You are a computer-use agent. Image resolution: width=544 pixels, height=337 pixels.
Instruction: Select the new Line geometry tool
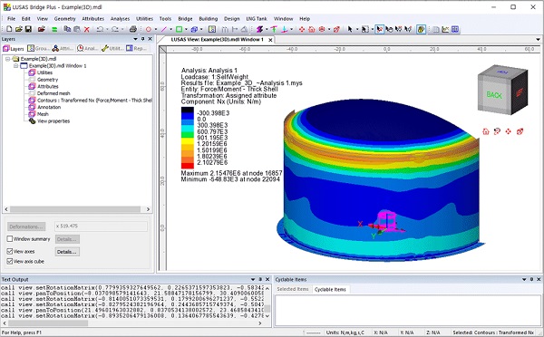(163, 30)
